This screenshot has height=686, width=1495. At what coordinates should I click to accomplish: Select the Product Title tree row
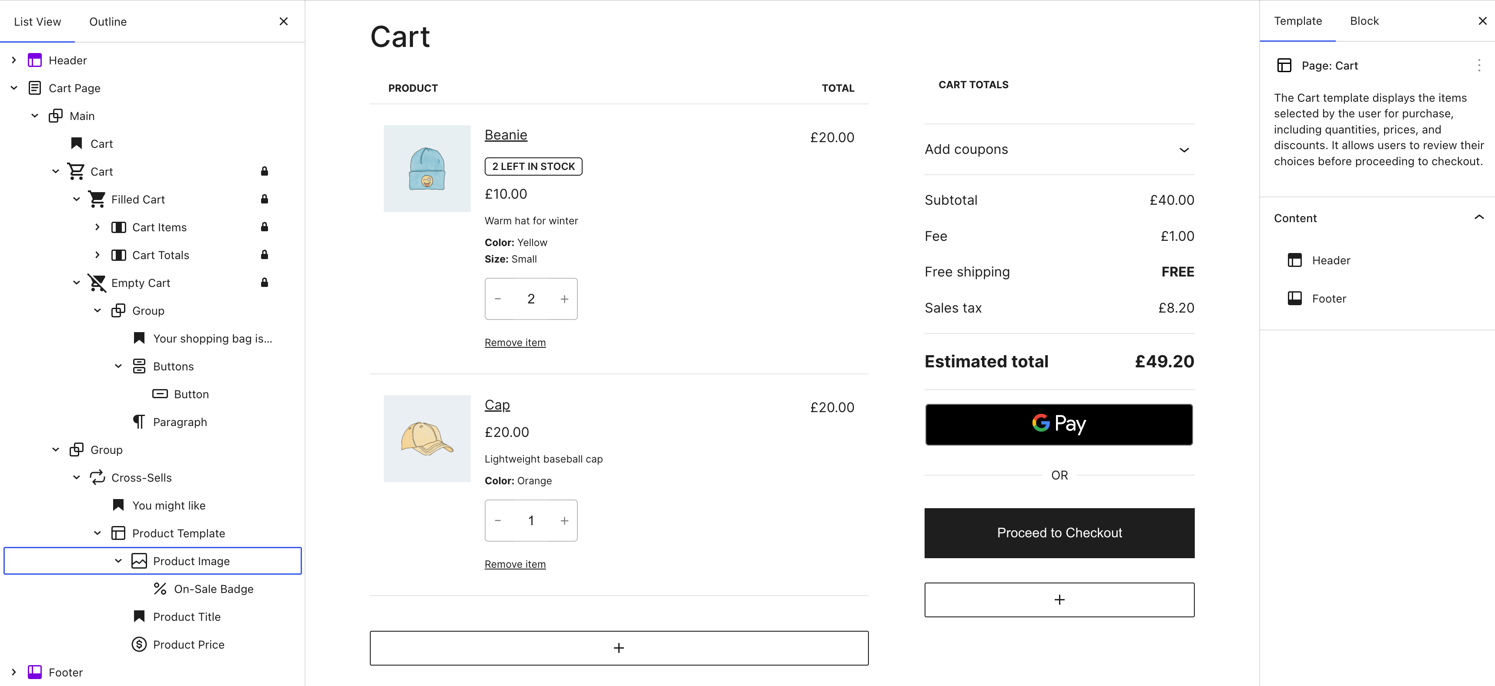point(153,617)
